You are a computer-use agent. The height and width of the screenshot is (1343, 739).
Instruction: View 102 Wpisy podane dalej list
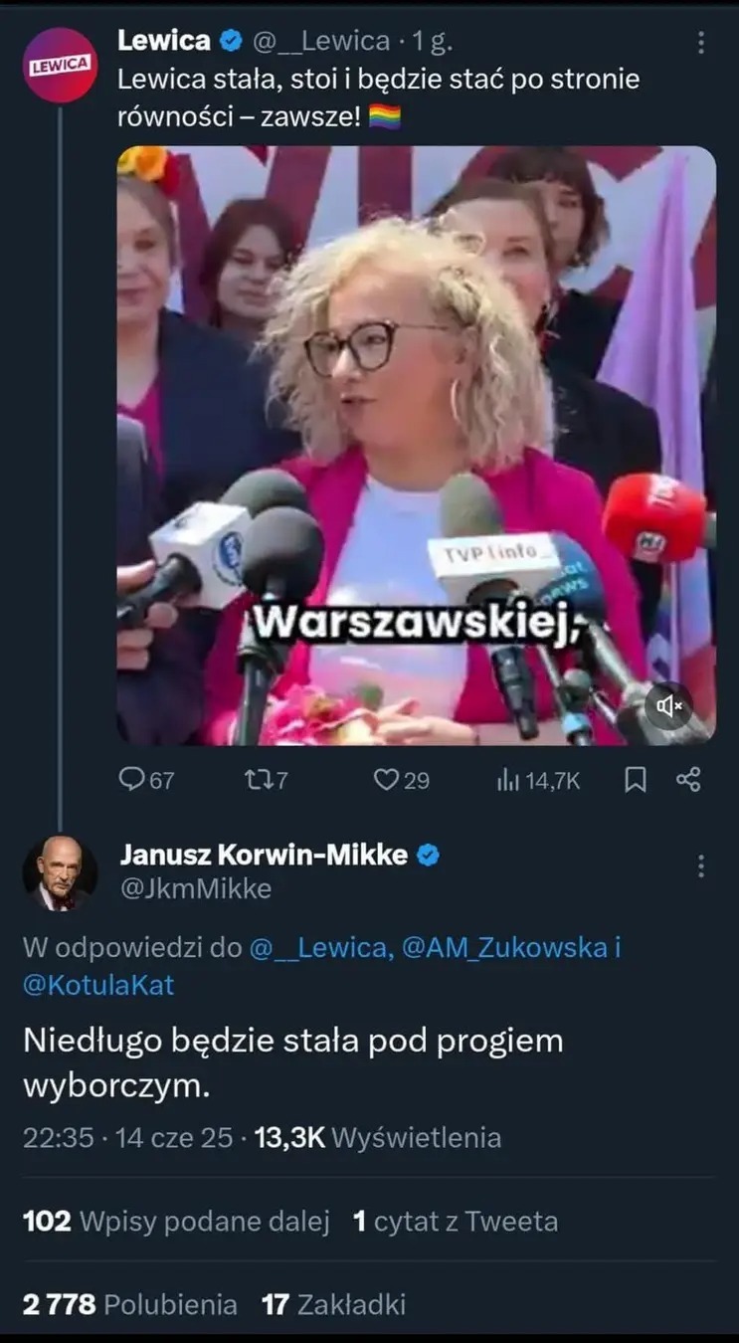[176, 1221]
